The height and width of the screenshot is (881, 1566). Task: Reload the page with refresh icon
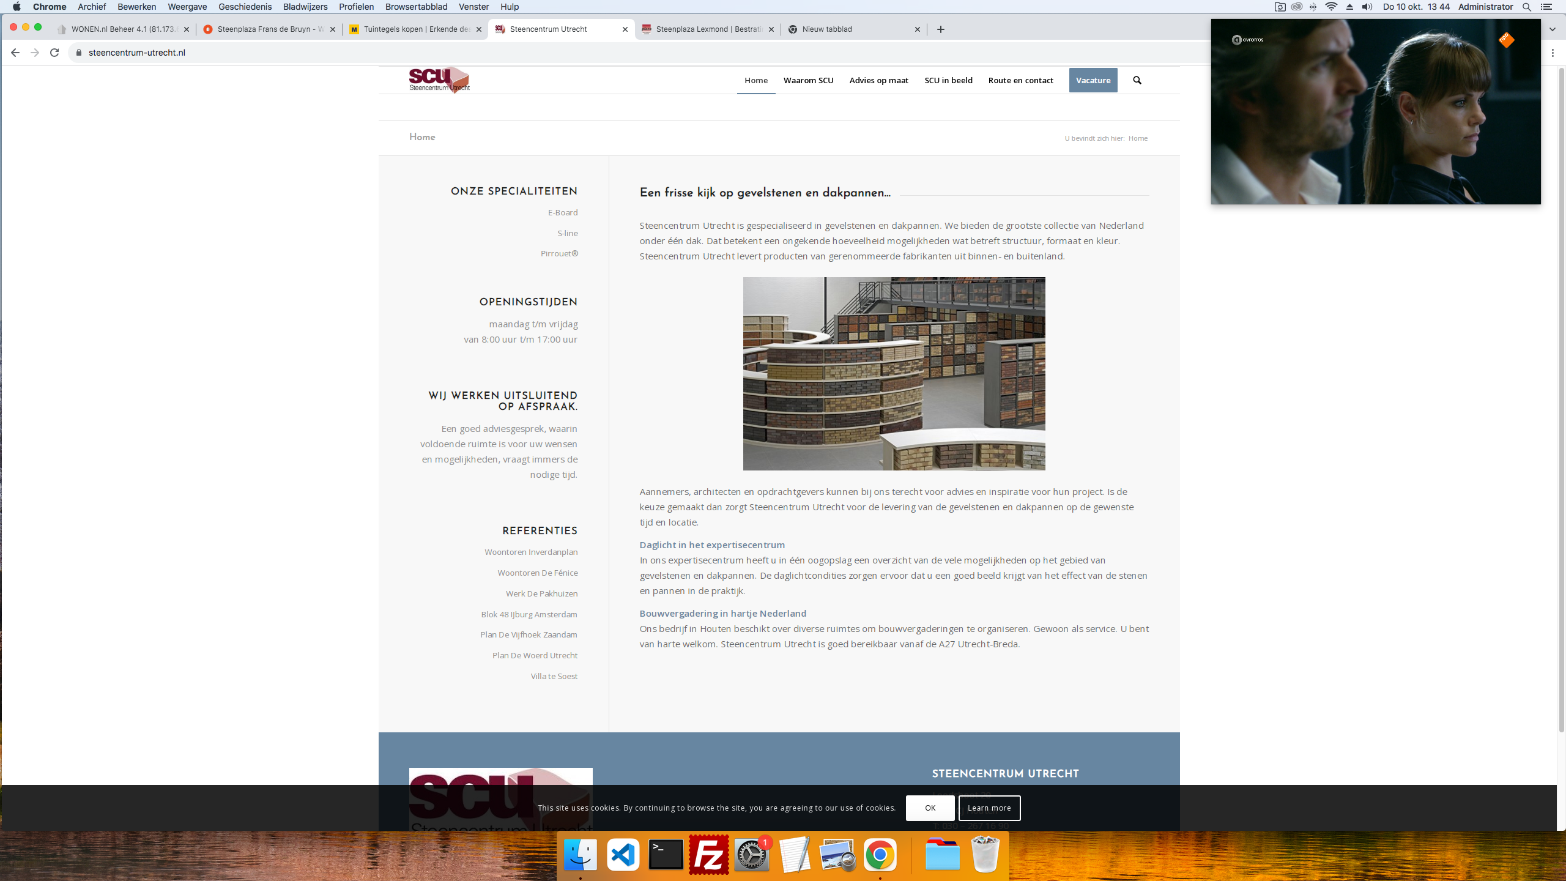point(54,53)
